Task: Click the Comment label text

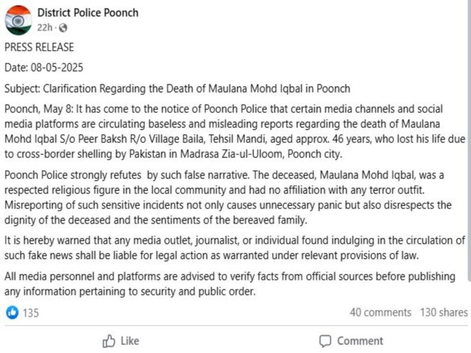Action: [360, 341]
